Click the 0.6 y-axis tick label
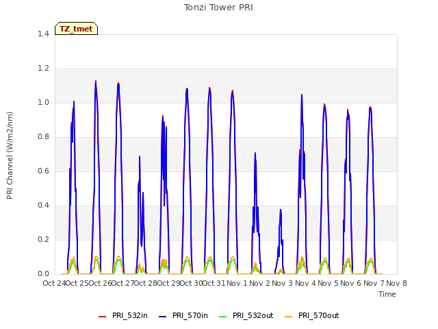This screenshot has width=438, height=329. pyautogui.click(x=43, y=171)
